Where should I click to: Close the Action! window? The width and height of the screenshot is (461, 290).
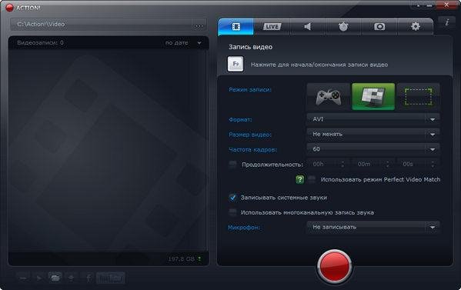click(446, 5)
